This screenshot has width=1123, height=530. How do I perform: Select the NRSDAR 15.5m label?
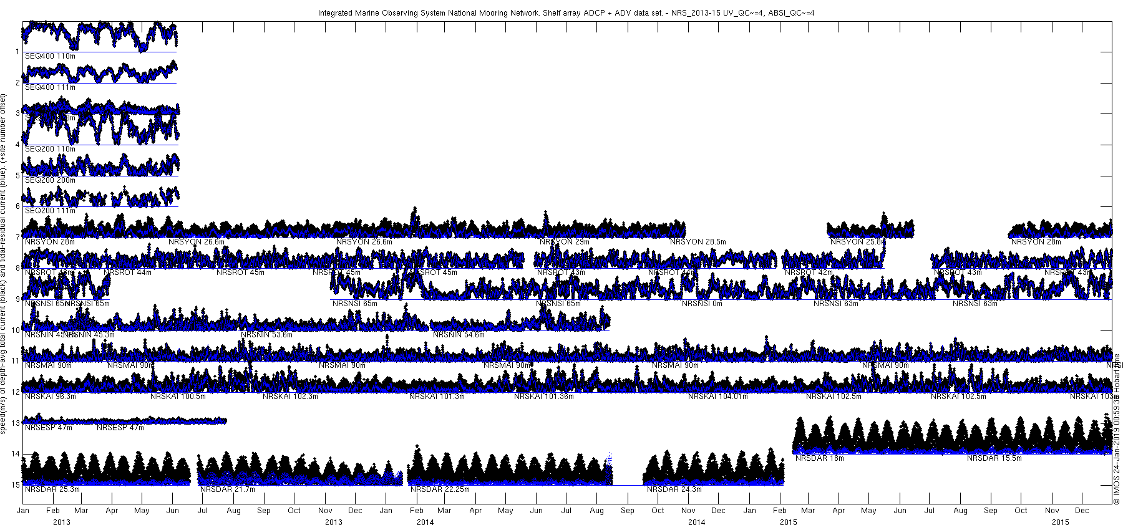tap(994, 458)
